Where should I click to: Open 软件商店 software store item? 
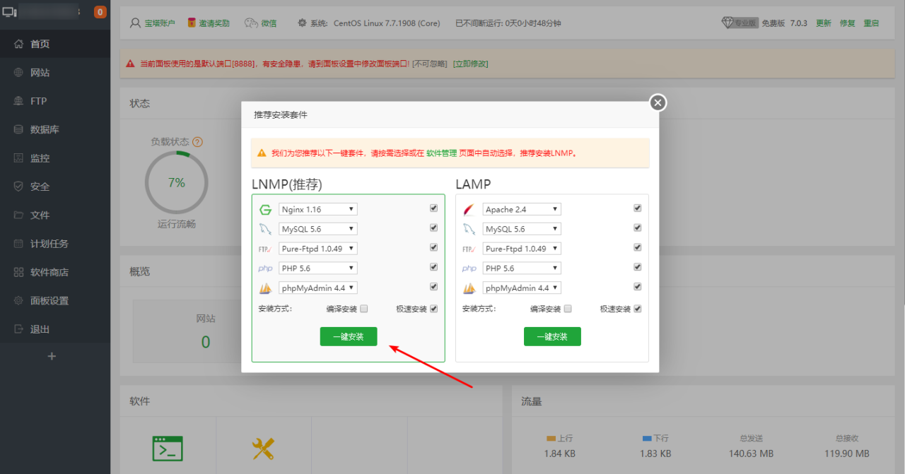click(55, 272)
